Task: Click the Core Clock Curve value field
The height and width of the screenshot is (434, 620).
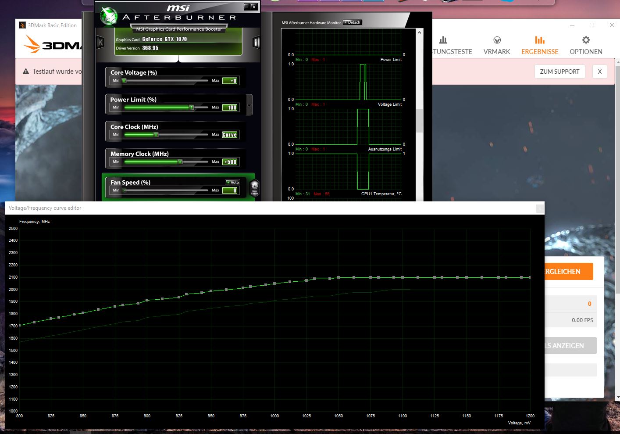Action: click(231, 135)
